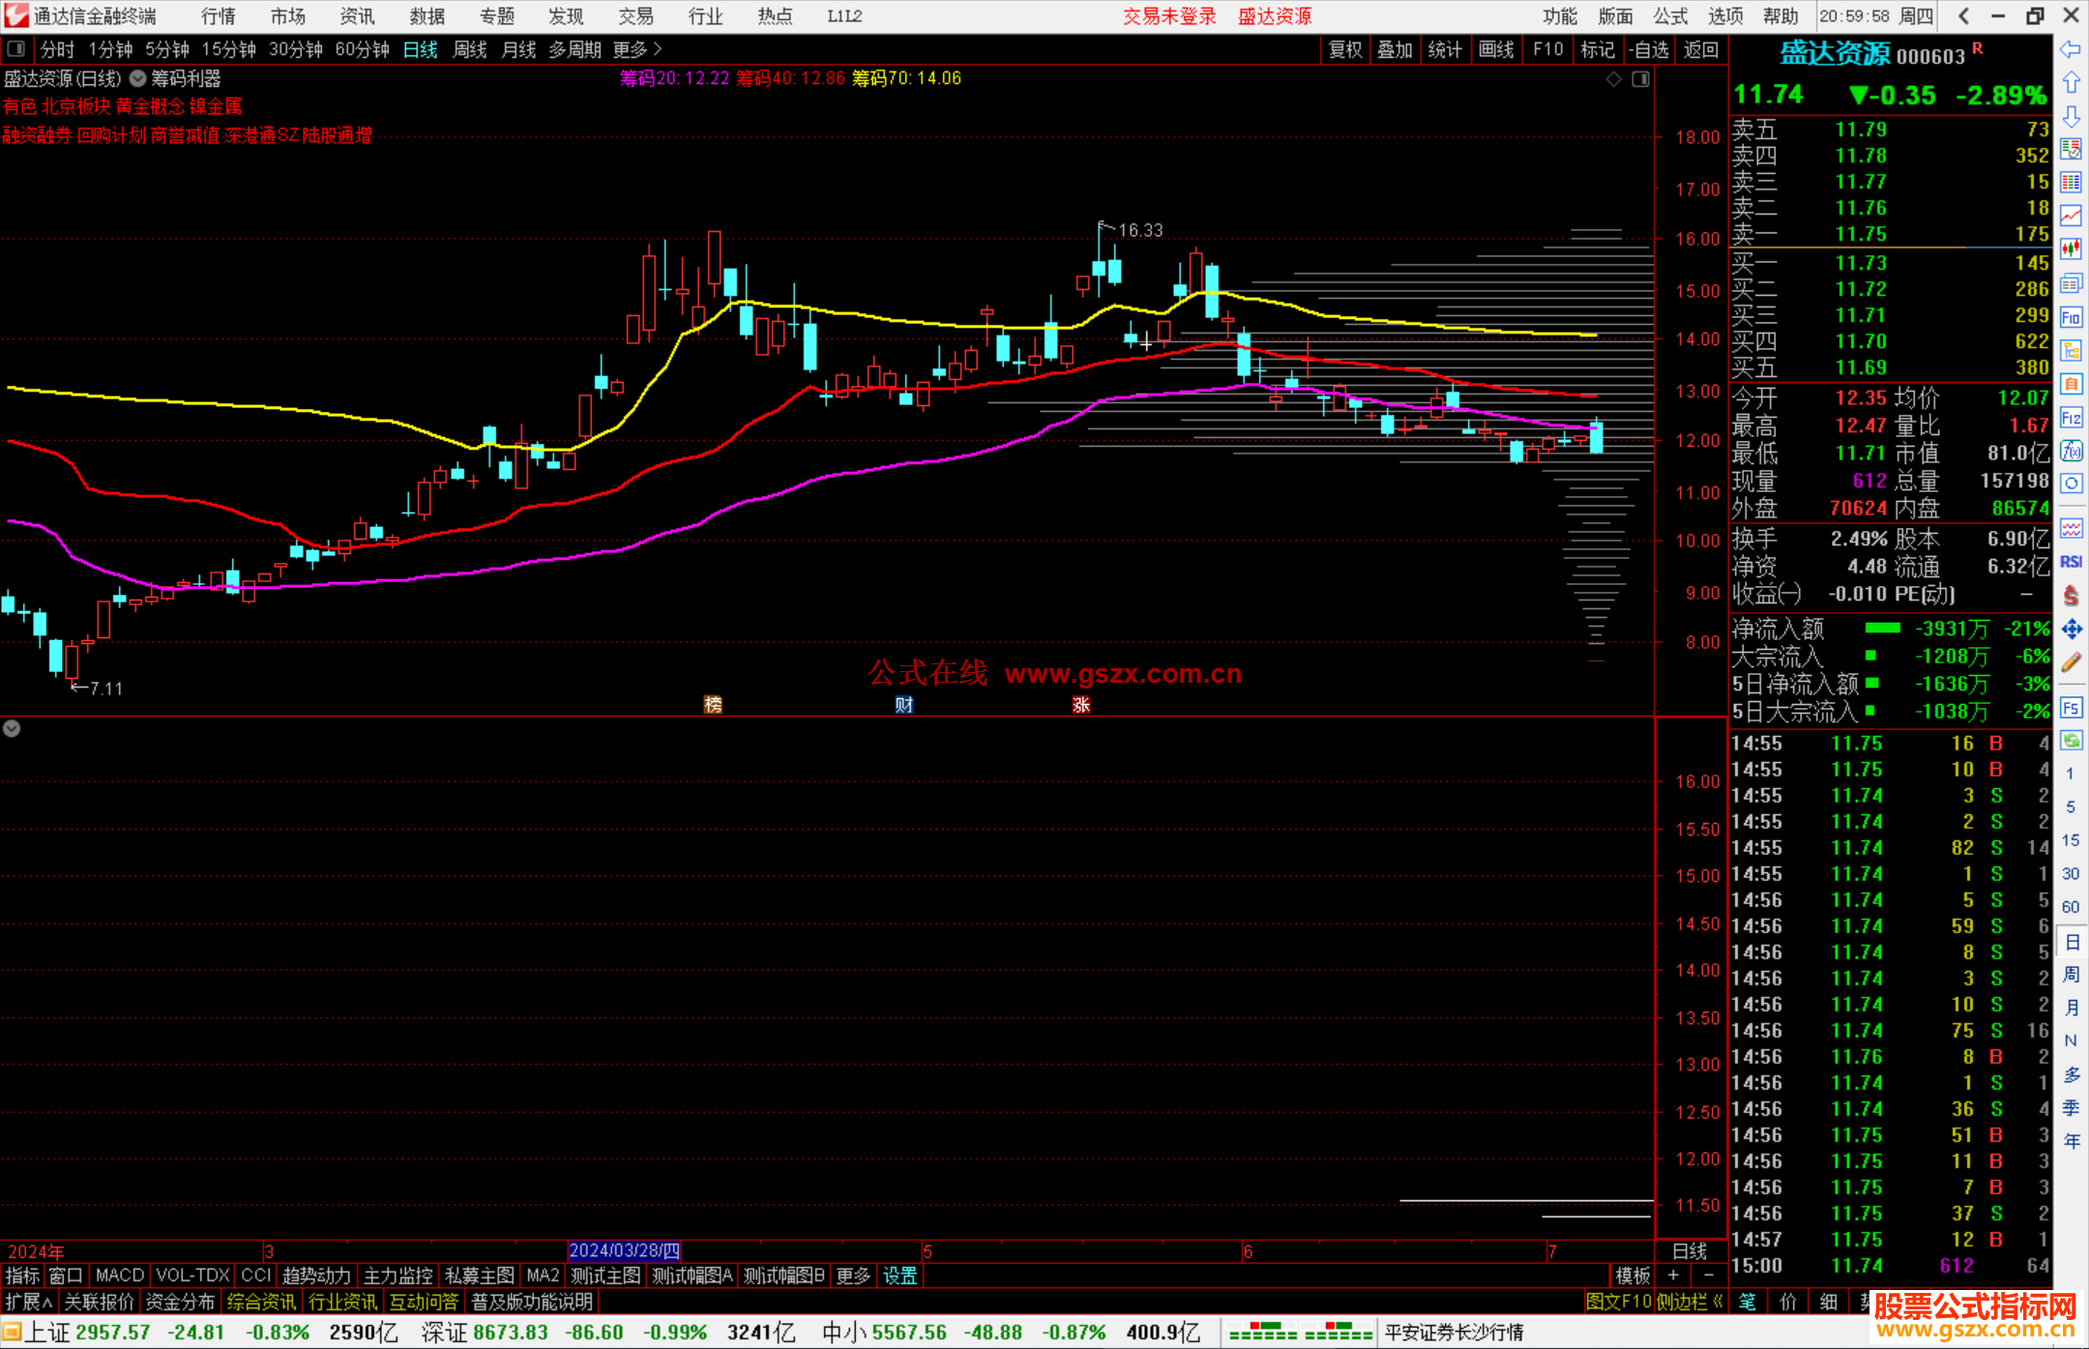Collapse the lower sub-chart circular arrow

pyautogui.click(x=12, y=728)
